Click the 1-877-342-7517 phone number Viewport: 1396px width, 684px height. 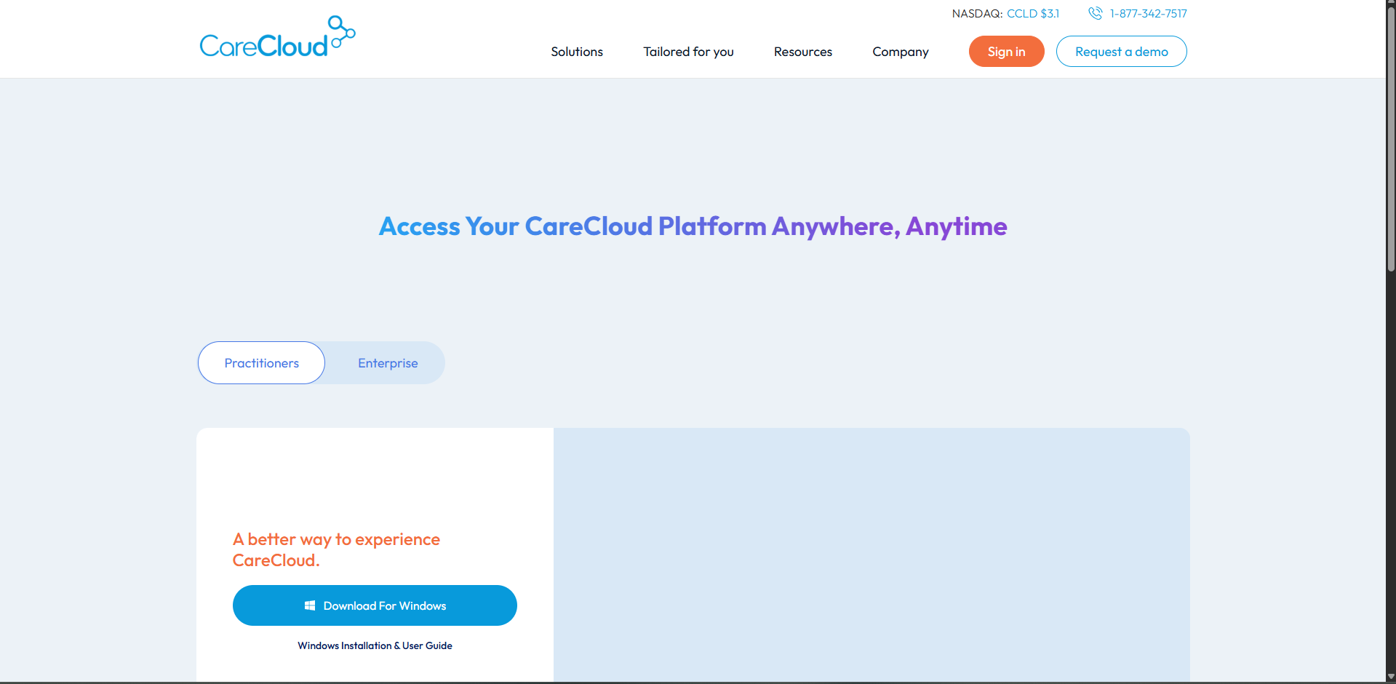click(1147, 13)
